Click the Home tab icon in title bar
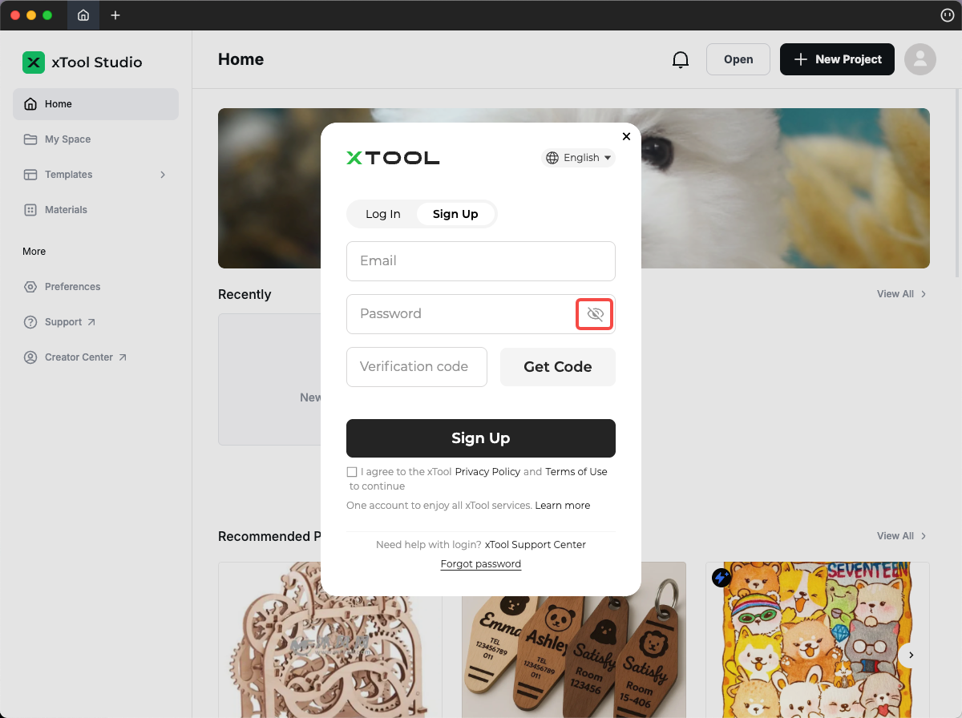 pyautogui.click(x=83, y=15)
